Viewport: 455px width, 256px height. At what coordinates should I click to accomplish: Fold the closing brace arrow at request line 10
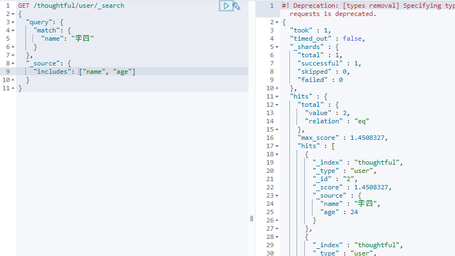[x=13, y=80]
